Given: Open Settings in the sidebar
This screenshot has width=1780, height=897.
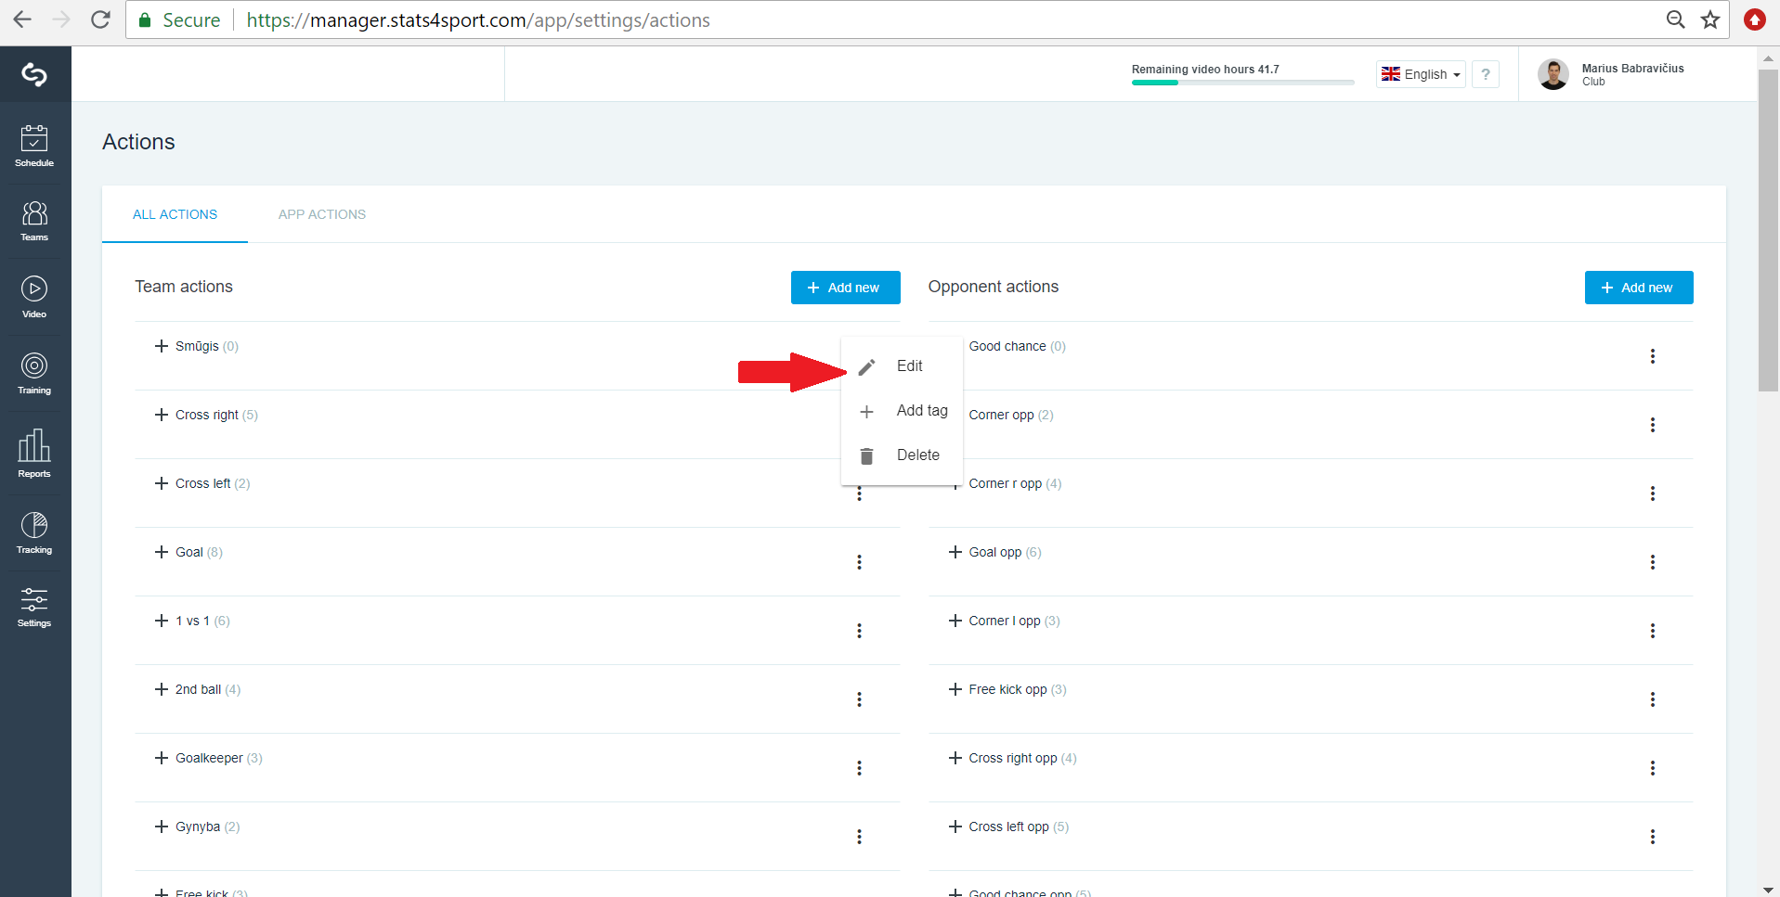Looking at the screenshot, I should point(34,607).
